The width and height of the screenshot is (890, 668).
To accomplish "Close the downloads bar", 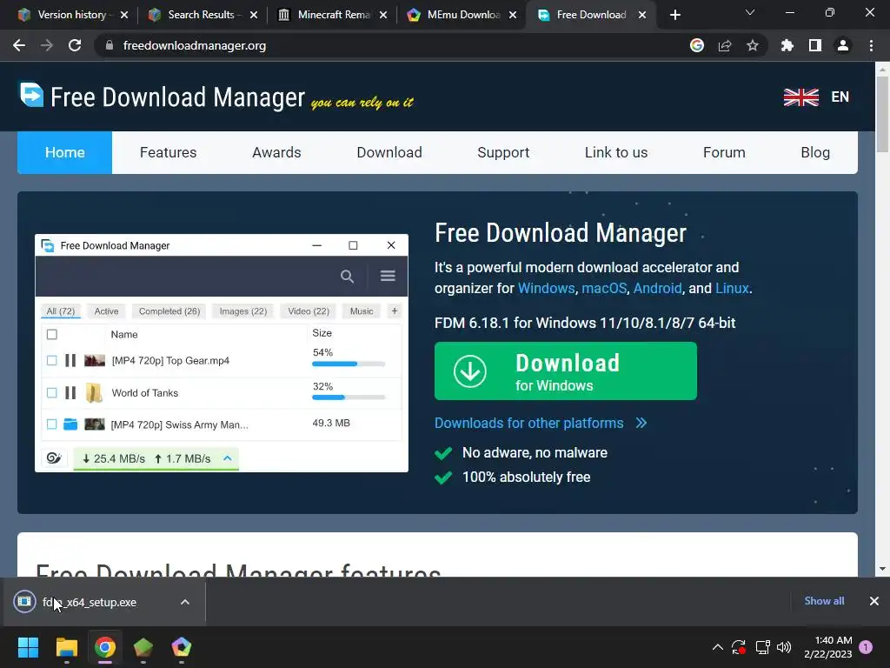I will 874,601.
